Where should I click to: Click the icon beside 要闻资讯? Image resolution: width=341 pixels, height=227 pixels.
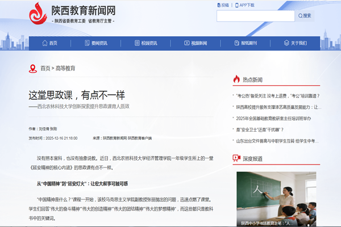(x=87, y=43)
